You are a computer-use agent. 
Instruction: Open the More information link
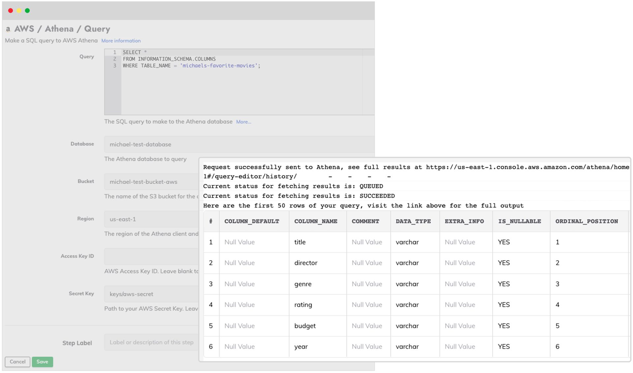click(x=121, y=41)
